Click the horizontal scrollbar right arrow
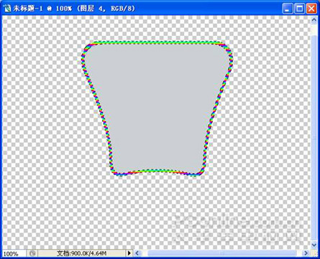This screenshot has width=320, height=259. point(306,253)
